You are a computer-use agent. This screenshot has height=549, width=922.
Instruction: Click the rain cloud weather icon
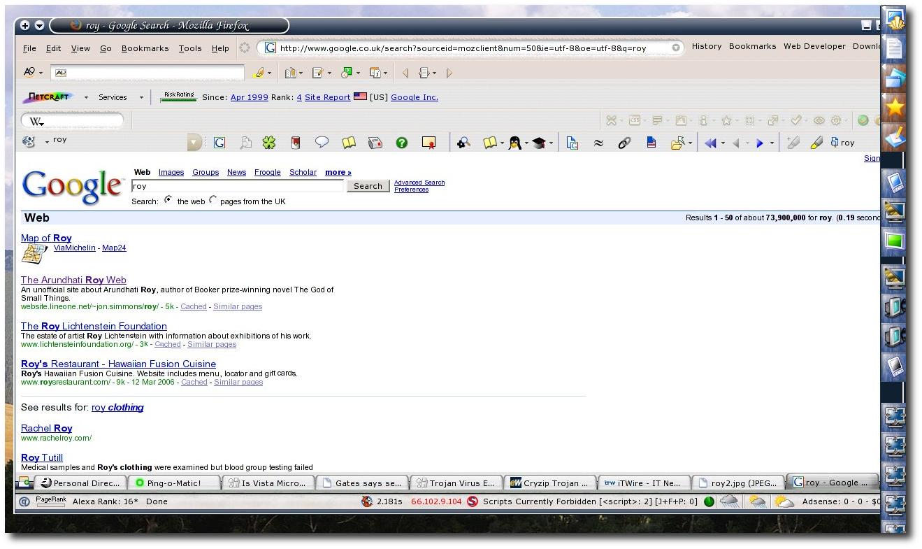pyautogui.click(x=730, y=501)
